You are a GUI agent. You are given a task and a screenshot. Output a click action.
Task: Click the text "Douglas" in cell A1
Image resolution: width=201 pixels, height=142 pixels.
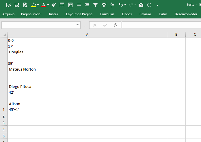tap(16, 52)
